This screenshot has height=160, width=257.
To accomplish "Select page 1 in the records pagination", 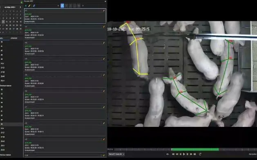I will coord(62,6).
